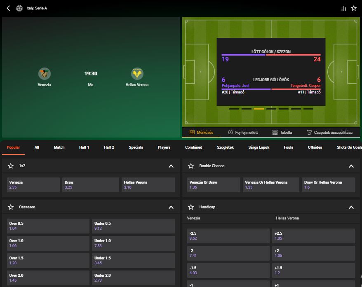Bet on Venezia at 2.35
Image resolution: width=362 pixels, height=287 pixels.
point(33,185)
